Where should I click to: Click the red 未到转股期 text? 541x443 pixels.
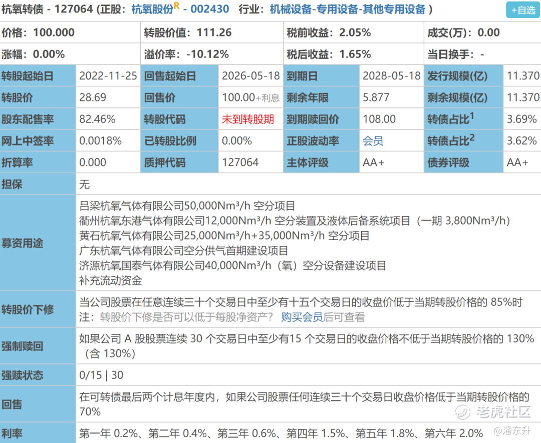[x=248, y=119]
